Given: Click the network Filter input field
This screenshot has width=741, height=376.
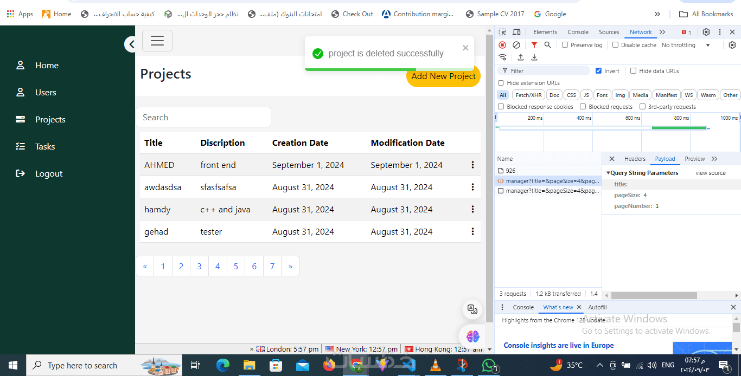Looking at the screenshot, I should point(544,71).
